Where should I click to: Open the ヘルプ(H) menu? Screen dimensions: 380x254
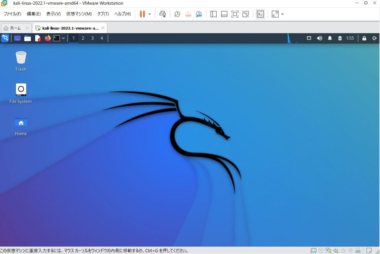pos(122,14)
